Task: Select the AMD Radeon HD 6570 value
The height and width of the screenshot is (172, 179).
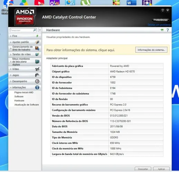Action: 122,72
